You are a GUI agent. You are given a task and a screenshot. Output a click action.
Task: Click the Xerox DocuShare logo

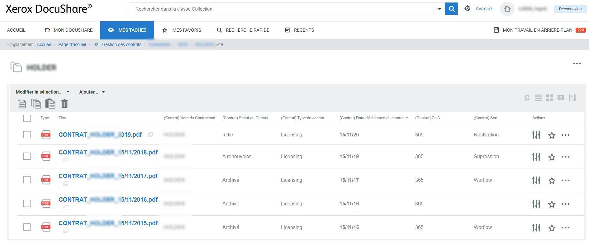coord(49,9)
